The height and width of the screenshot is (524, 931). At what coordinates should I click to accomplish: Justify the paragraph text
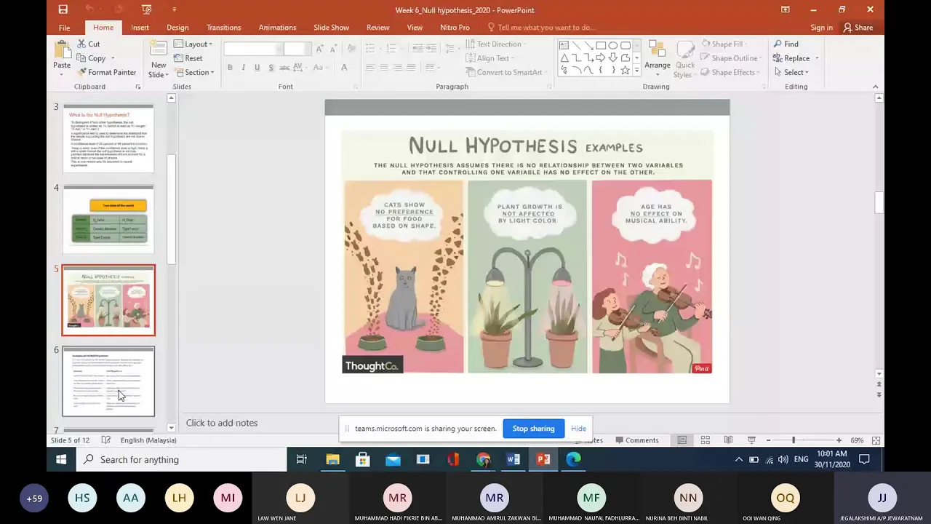click(411, 68)
